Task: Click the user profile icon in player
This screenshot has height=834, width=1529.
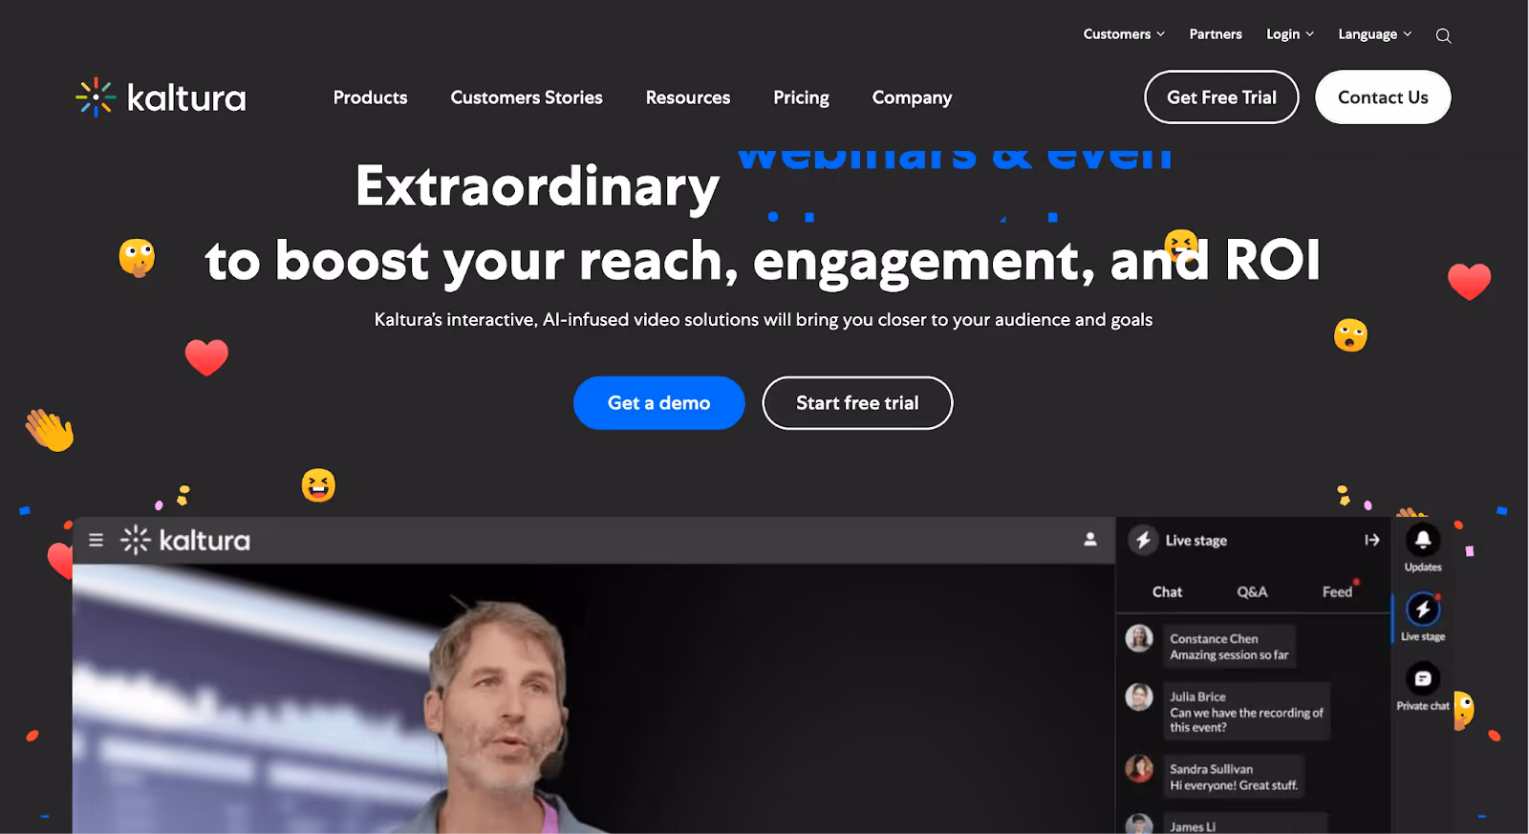Action: point(1090,540)
